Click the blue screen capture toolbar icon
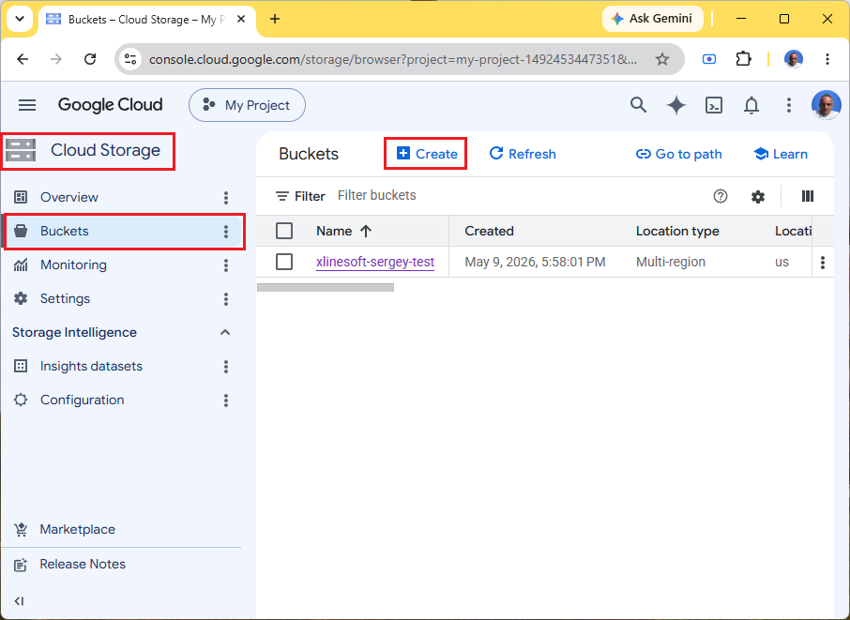Viewport: 850px width, 620px height. (709, 59)
